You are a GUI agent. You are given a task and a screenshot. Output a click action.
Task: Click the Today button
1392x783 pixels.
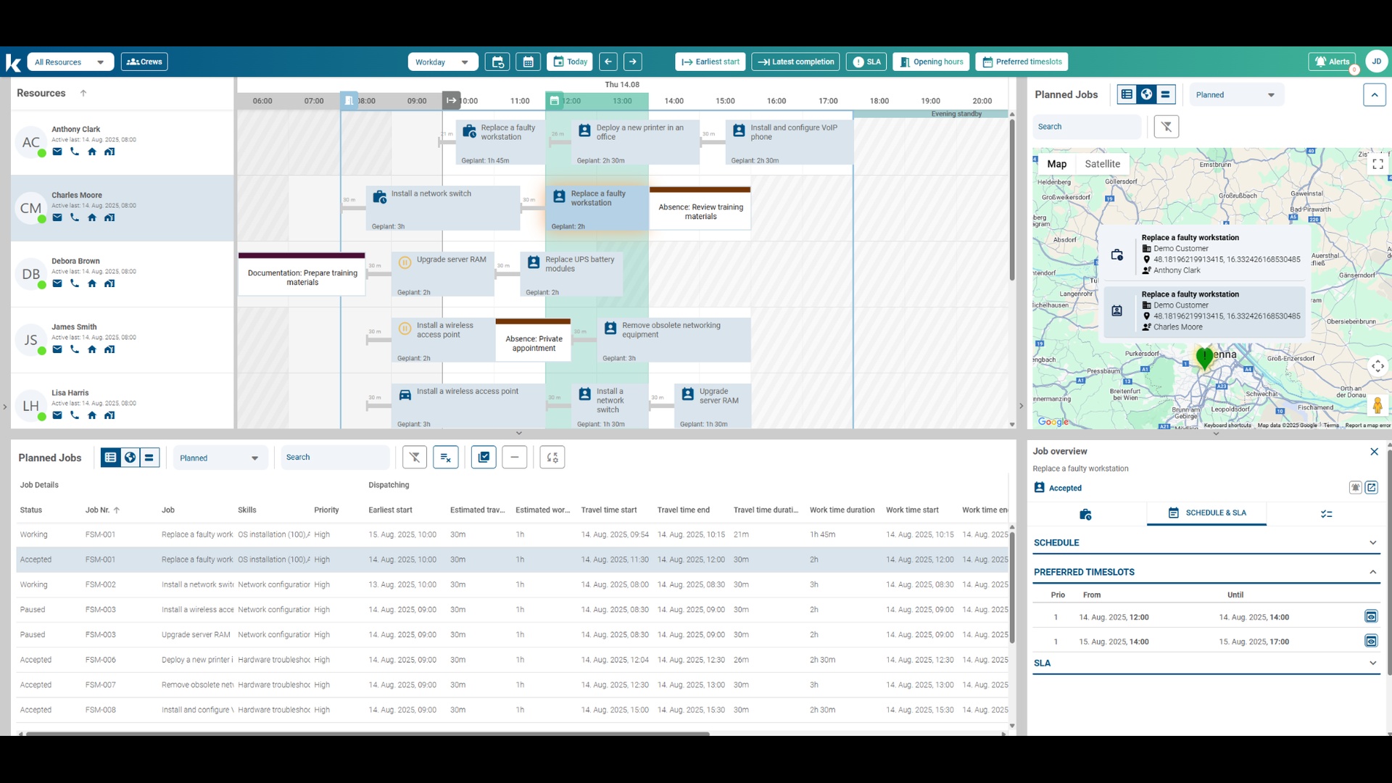[x=570, y=62]
